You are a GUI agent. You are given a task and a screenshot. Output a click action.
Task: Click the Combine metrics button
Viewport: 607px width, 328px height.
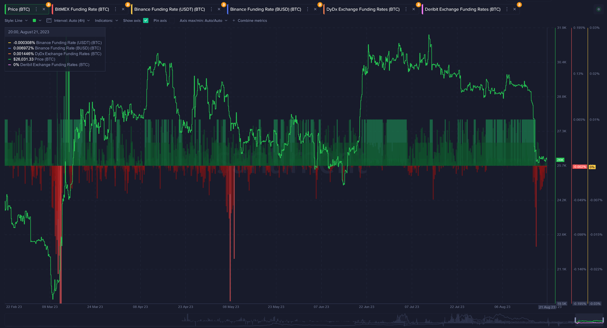(250, 20)
